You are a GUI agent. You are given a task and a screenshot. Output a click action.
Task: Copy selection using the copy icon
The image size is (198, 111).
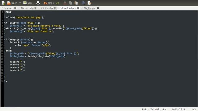(x=71, y=3)
